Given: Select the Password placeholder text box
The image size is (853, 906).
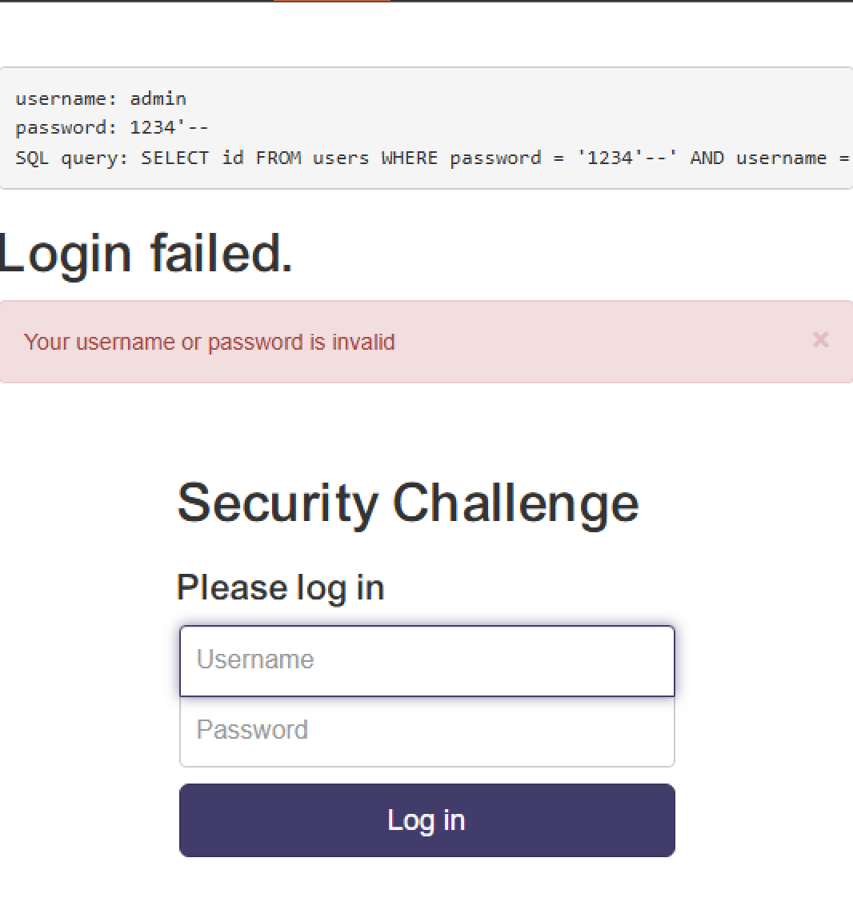Looking at the screenshot, I should (x=426, y=730).
